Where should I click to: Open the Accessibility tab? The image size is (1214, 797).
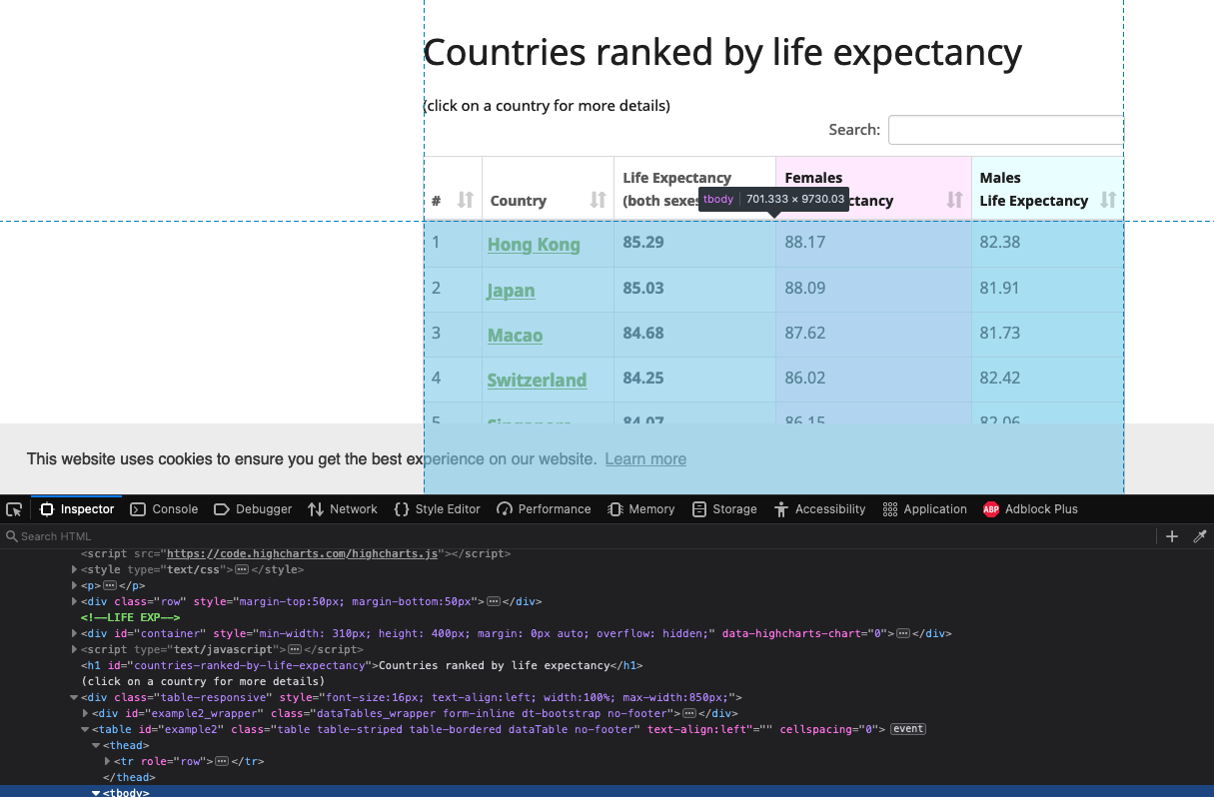point(819,509)
